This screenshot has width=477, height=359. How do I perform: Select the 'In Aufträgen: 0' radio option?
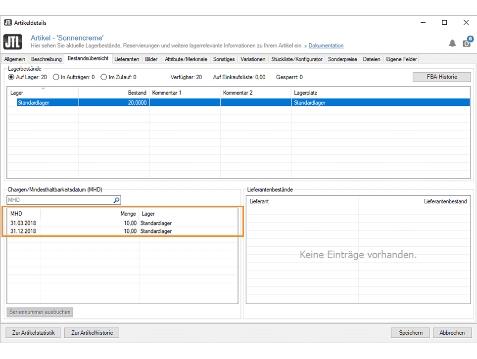tap(56, 77)
